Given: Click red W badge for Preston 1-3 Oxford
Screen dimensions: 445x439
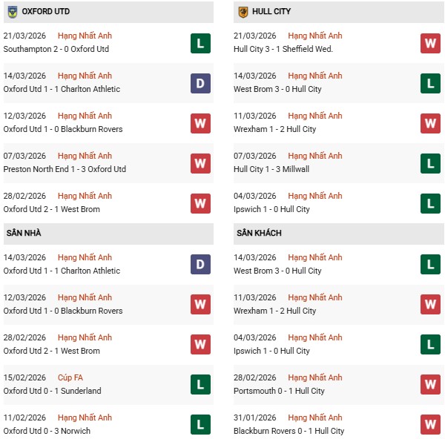Looking at the screenshot, I should pyautogui.click(x=200, y=163).
